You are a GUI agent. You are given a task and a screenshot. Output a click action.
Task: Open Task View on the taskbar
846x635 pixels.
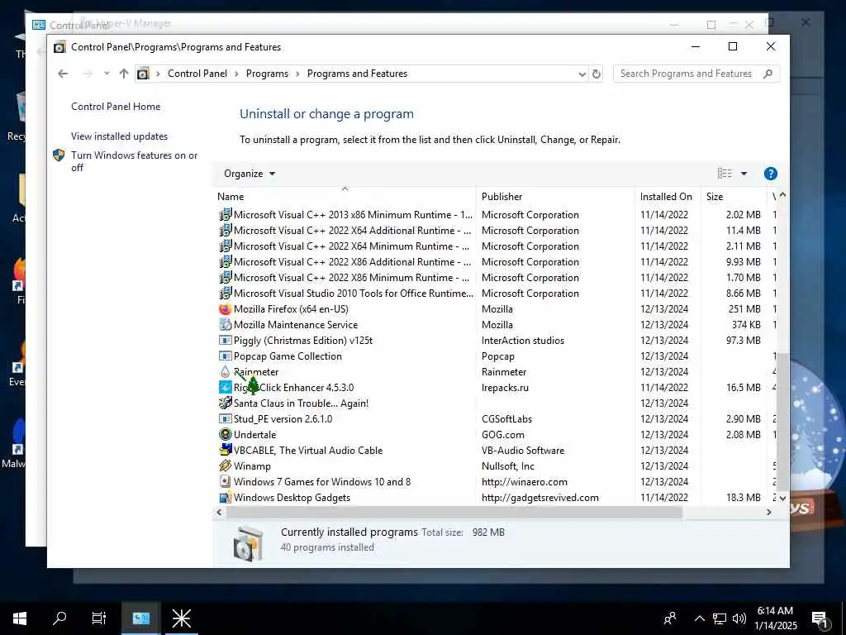pyautogui.click(x=99, y=618)
